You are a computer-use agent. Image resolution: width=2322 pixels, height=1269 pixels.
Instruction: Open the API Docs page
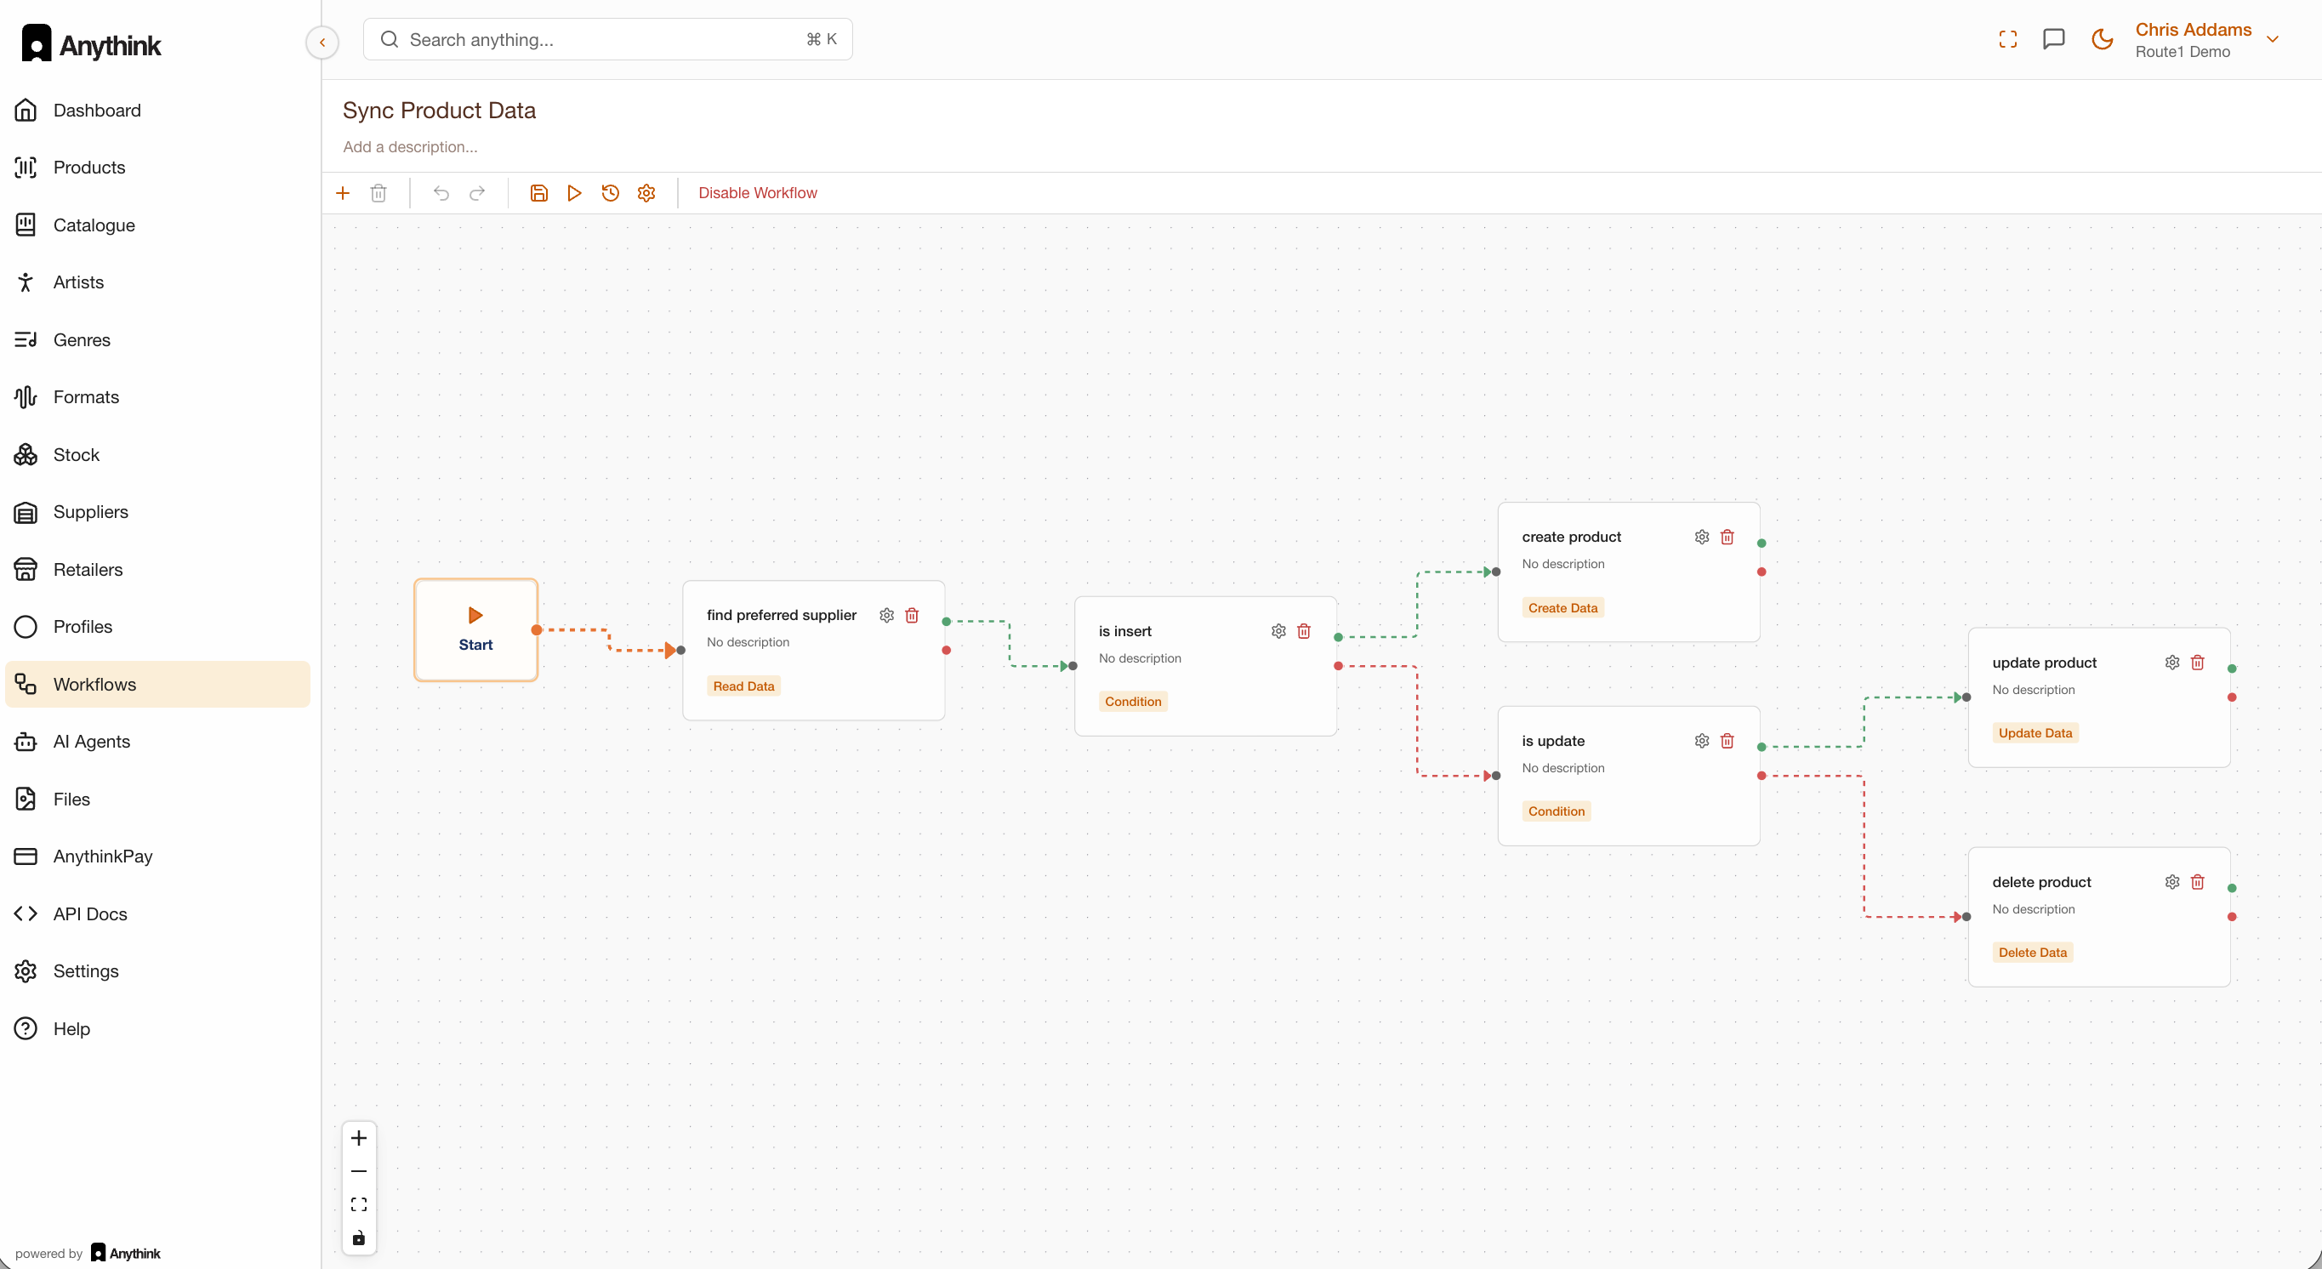[89, 913]
